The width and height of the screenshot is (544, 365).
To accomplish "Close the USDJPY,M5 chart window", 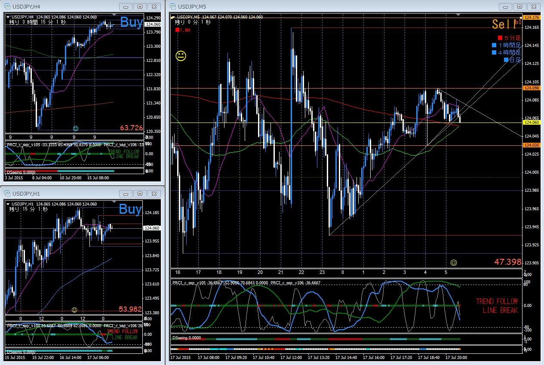I will tap(534, 6).
